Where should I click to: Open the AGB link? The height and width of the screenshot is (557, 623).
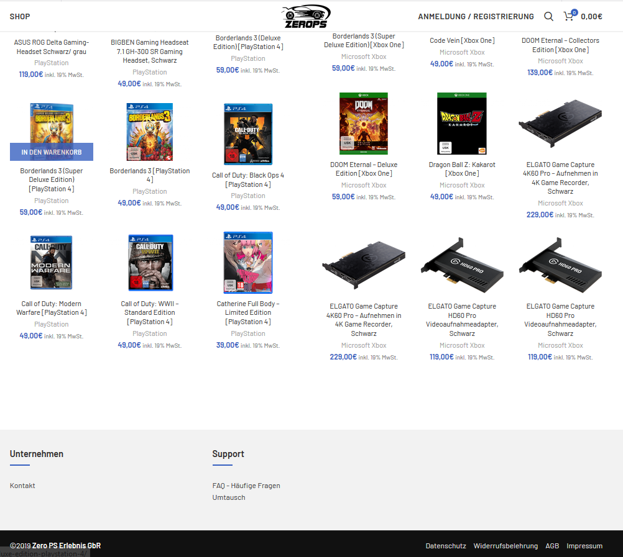pos(552,546)
